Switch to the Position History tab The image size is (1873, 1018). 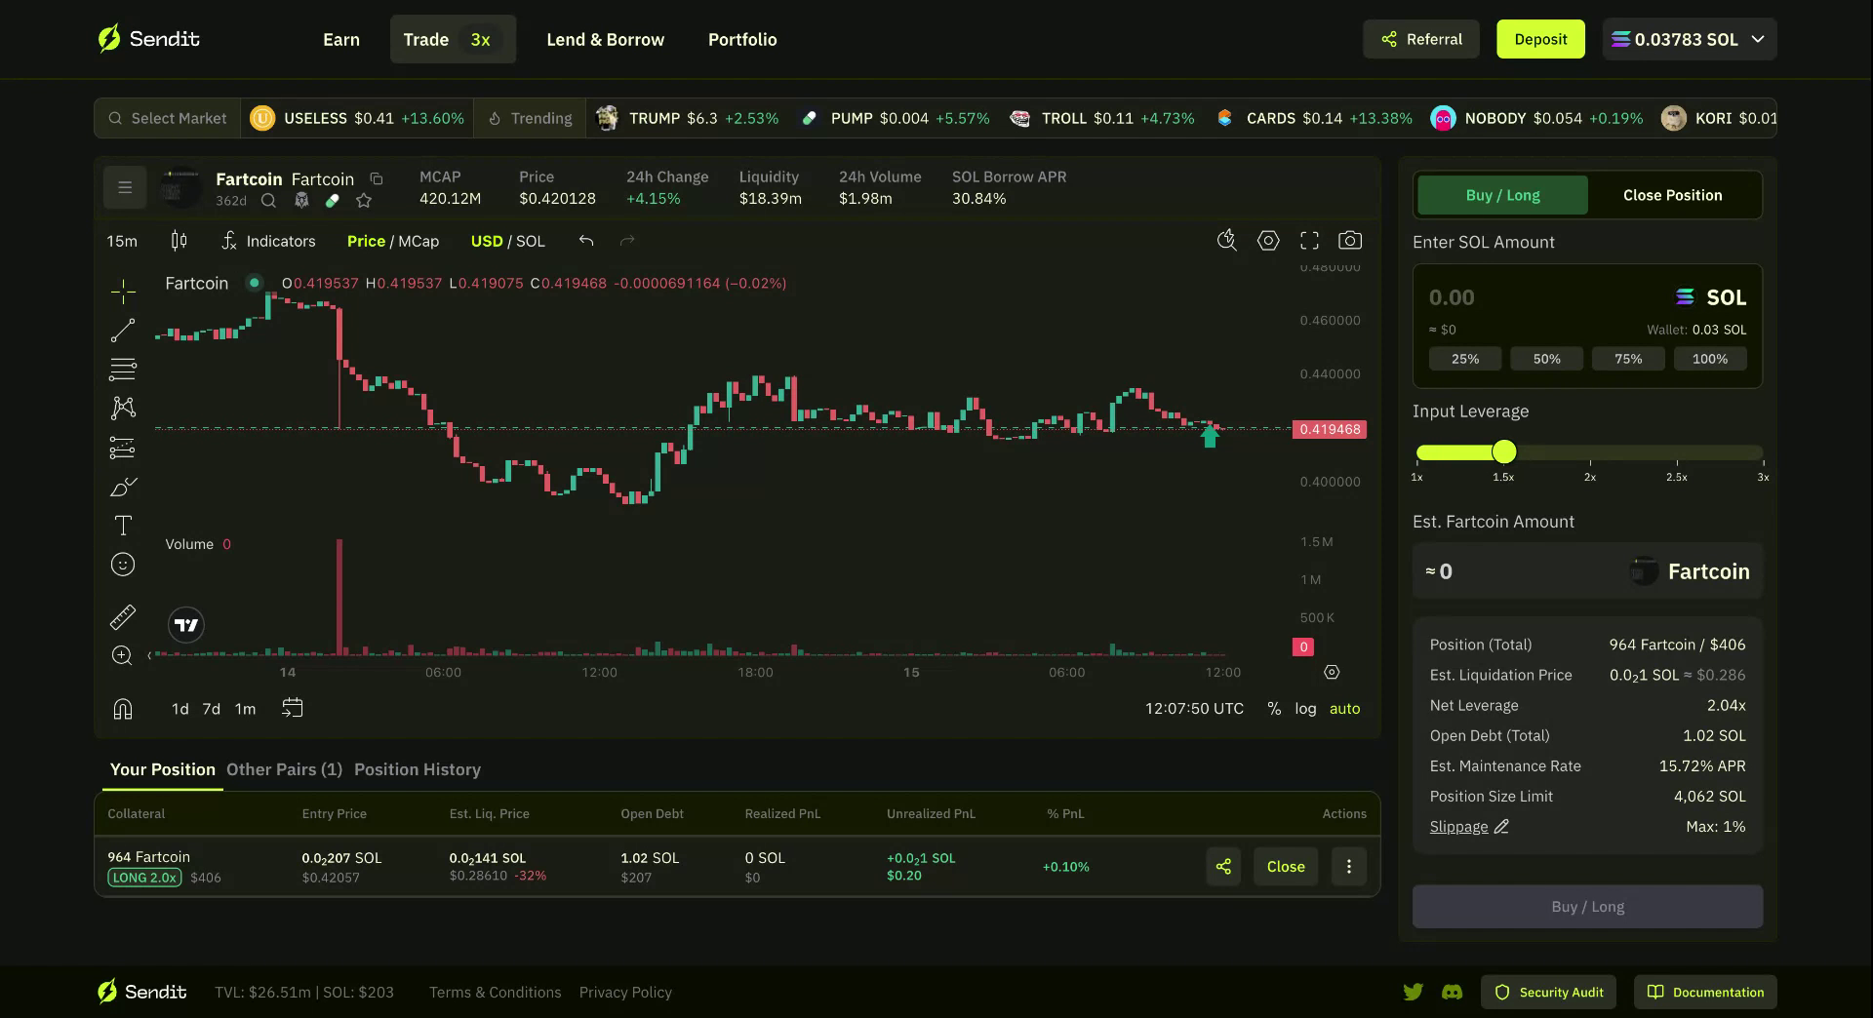click(417, 769)
